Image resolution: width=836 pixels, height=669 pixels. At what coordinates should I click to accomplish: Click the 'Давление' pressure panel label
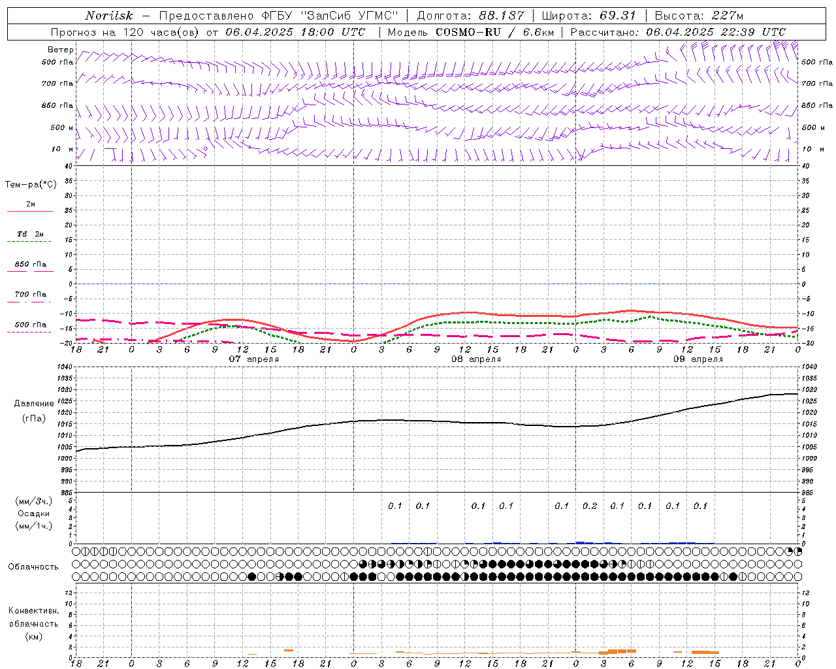pyautogui.click(x=34, y=403)
